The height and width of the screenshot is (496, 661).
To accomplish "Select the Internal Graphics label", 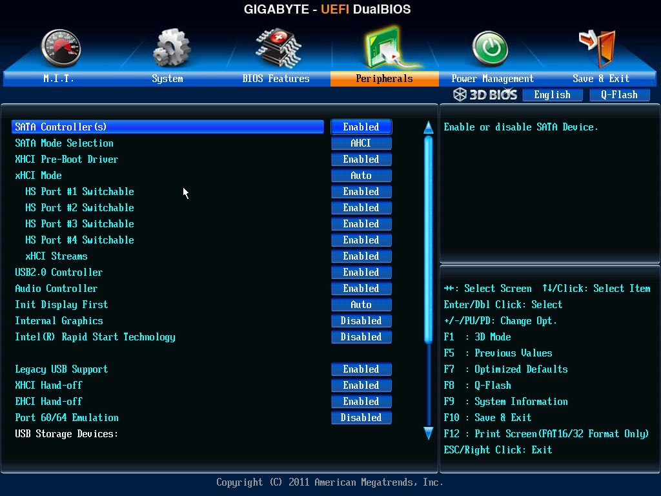I will 59,320.
